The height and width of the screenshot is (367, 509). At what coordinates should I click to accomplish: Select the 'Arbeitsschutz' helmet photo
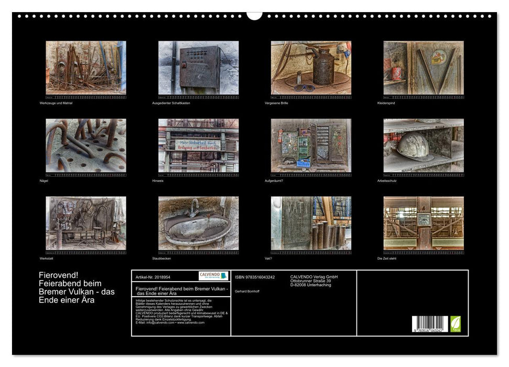tap(424, 145)
